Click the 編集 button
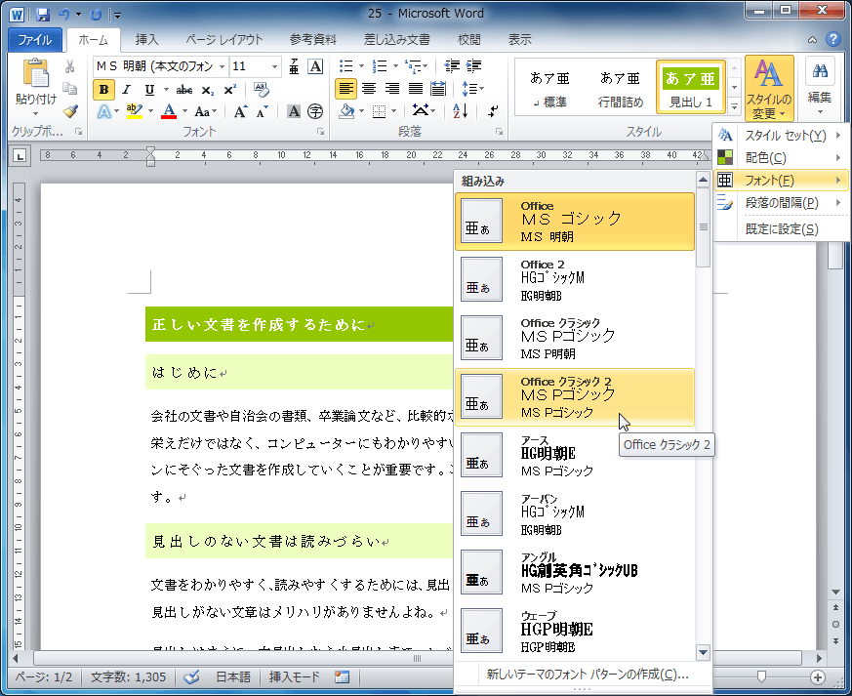The image size is (852, 696). (820, 87)
